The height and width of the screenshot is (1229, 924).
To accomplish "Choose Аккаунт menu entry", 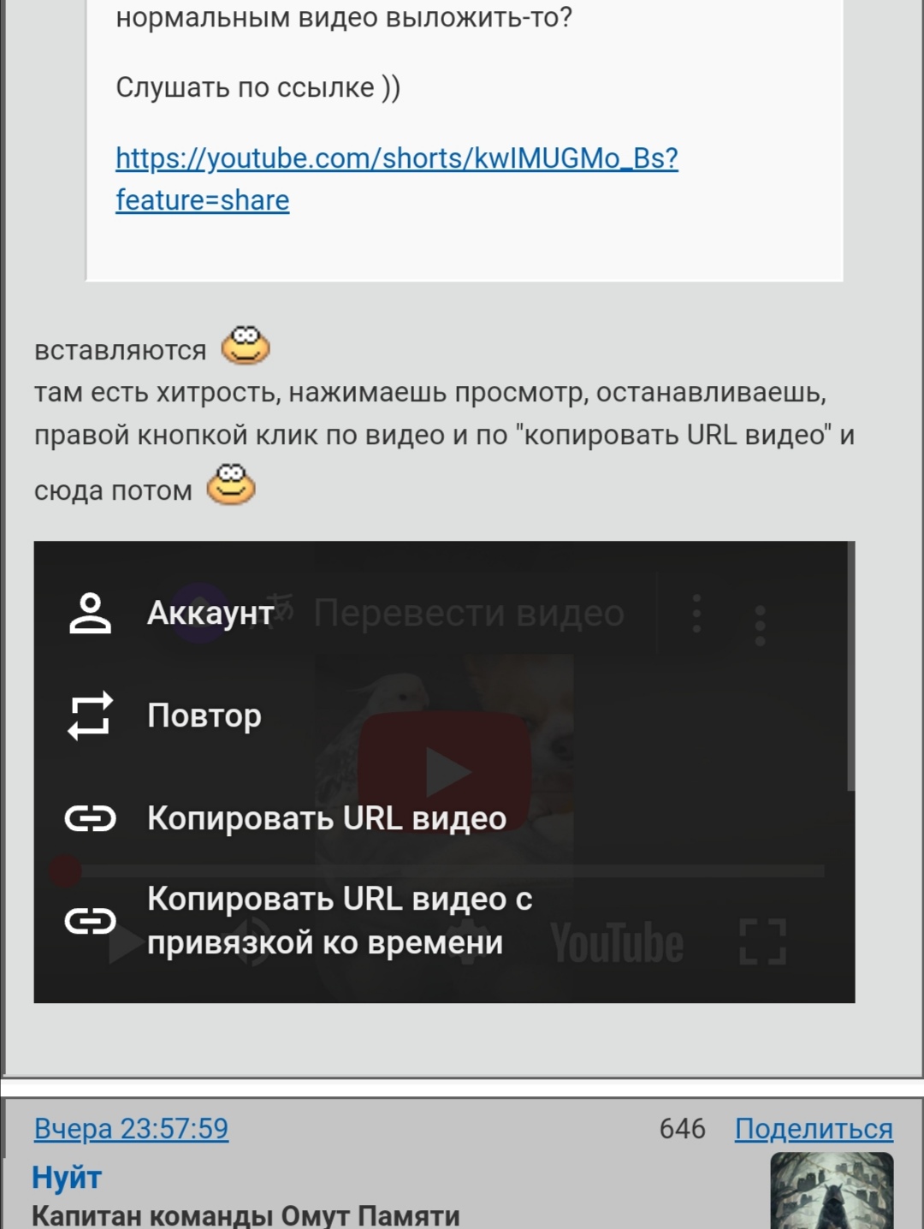I will point(210,613).
